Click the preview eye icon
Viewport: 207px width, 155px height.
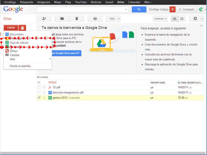[x=95, y=19]
